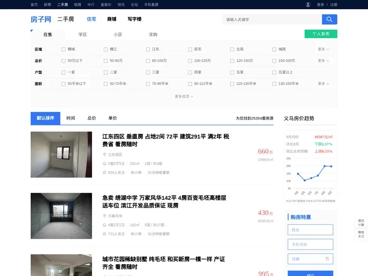Switch to the 小区 tab

[118, 35]
